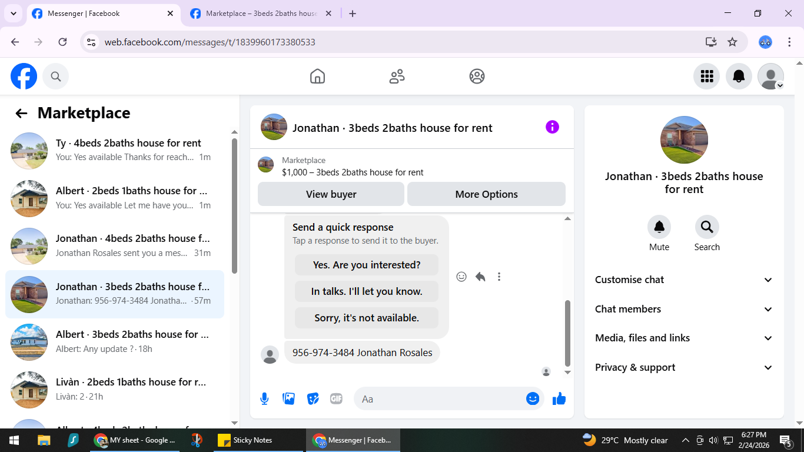Screen dimensions: 804x452
Task: Open Jonathan 4beds 2baths house conversation
Action: 115,246
